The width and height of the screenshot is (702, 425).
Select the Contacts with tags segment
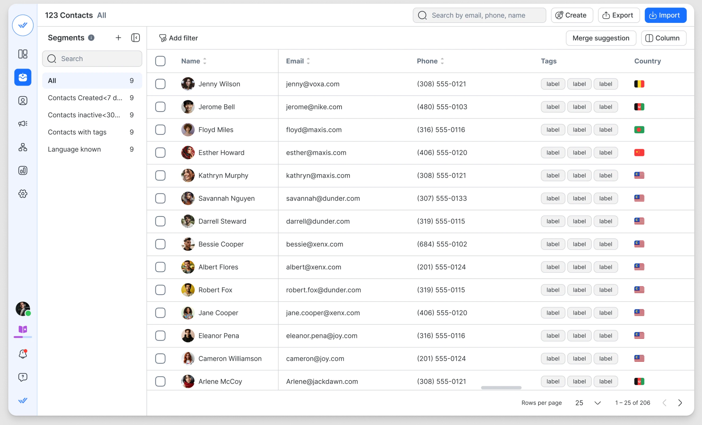pyautogui.click(x=92, y=132)
